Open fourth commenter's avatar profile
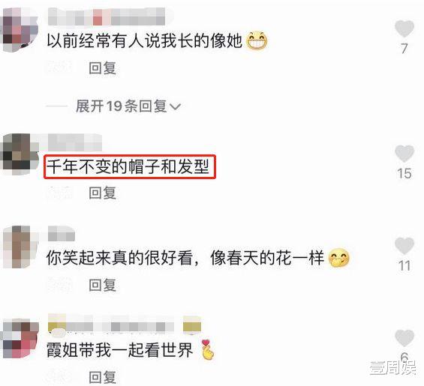This screenshot has width=424, height=386. pos(20,338)
